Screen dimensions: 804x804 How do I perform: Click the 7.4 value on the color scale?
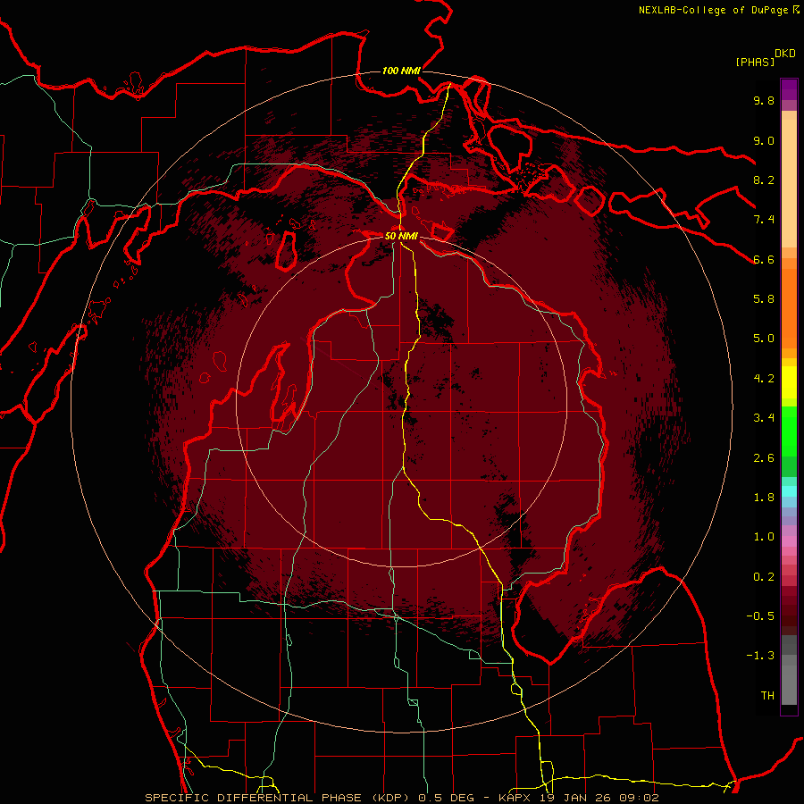coord(764,220)
